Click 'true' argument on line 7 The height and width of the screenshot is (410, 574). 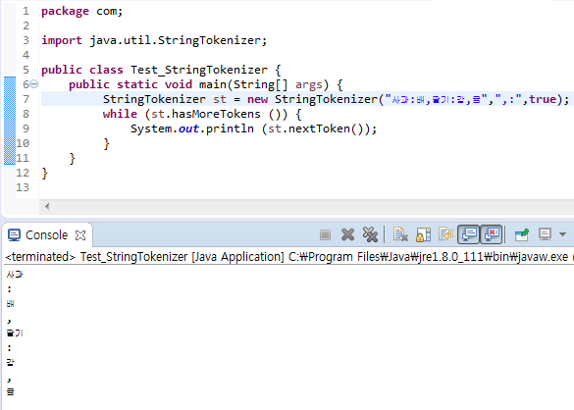[543, 99]
